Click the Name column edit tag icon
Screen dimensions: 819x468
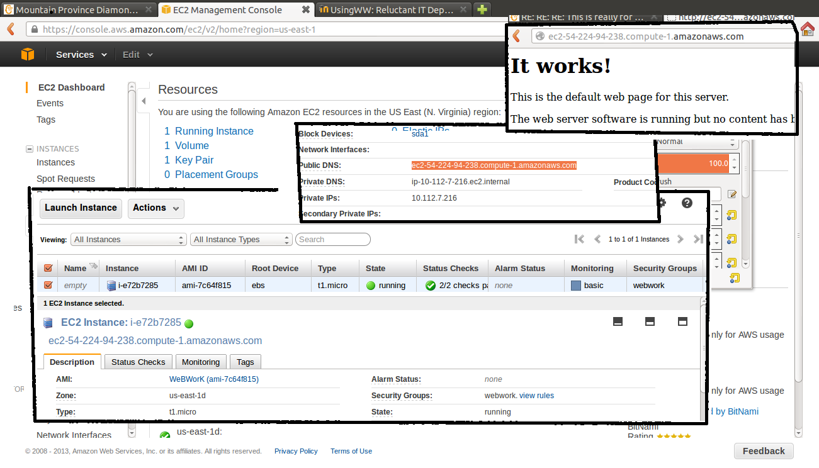pos(94,267)
